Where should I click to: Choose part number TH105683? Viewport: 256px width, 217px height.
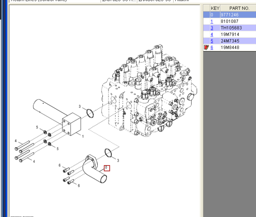pyautogui.click(x=231, y=28)
